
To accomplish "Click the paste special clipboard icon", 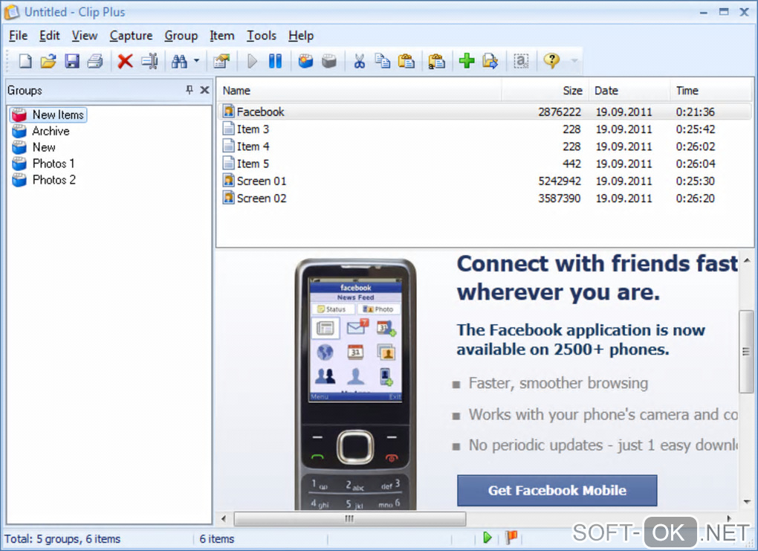I will tap(436, 61).
